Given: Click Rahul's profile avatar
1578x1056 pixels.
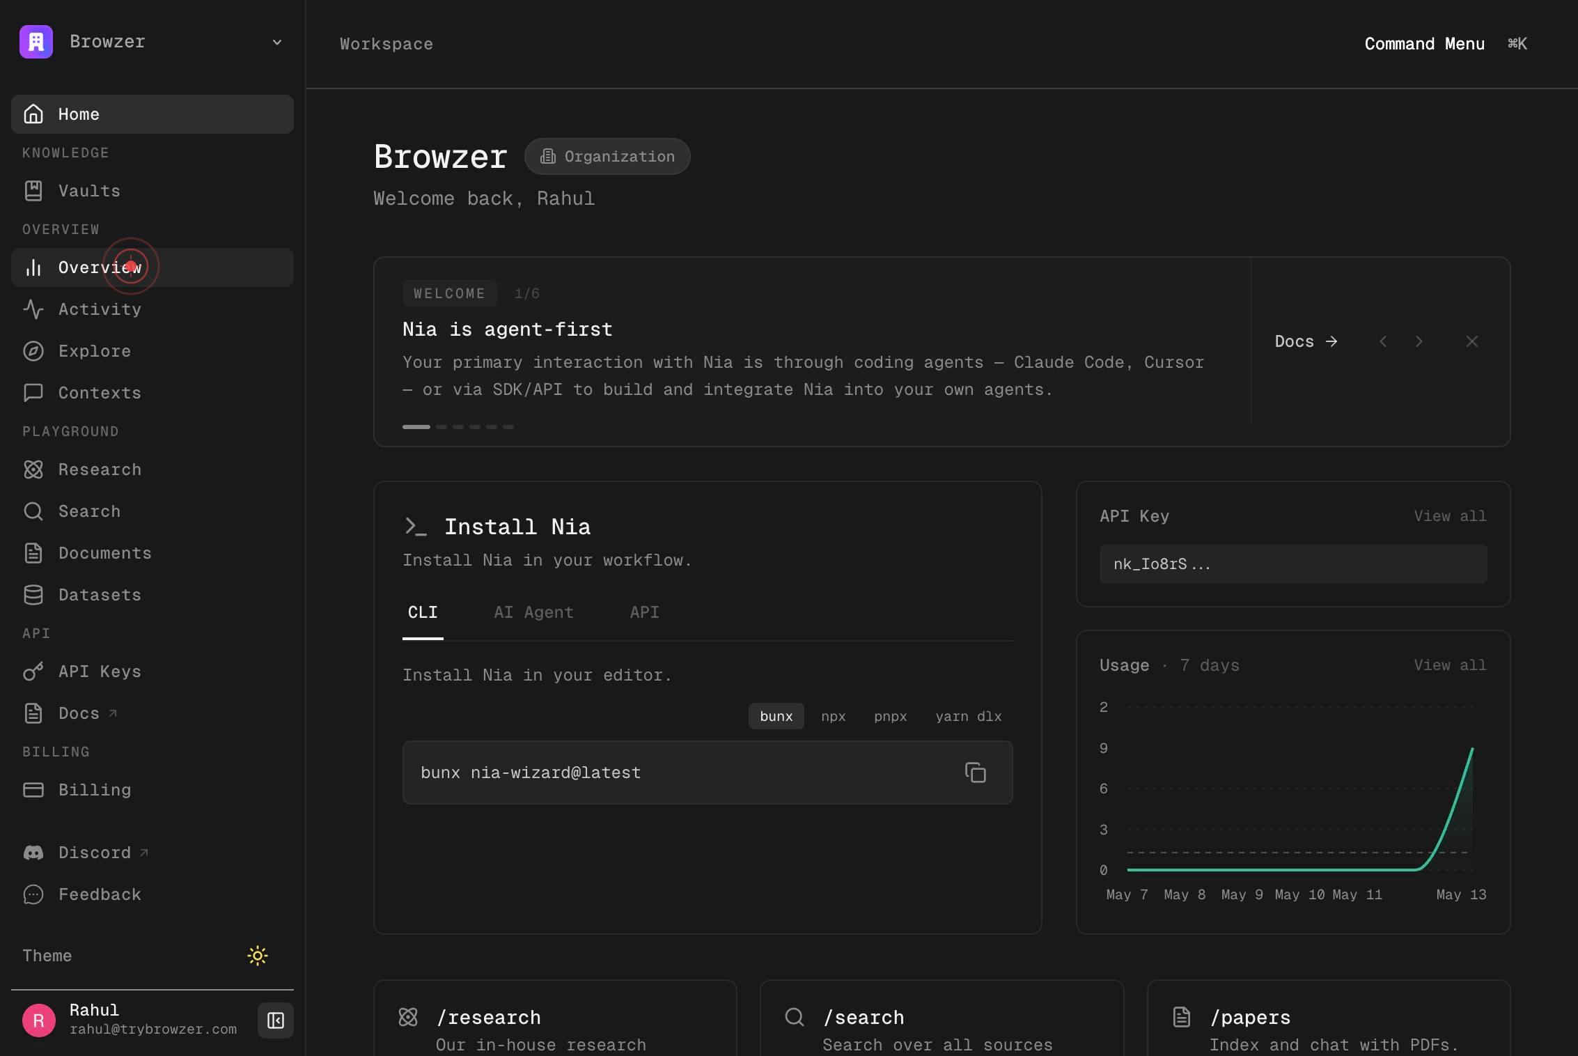Looking at the screenshot, I should coord(39,1020).
